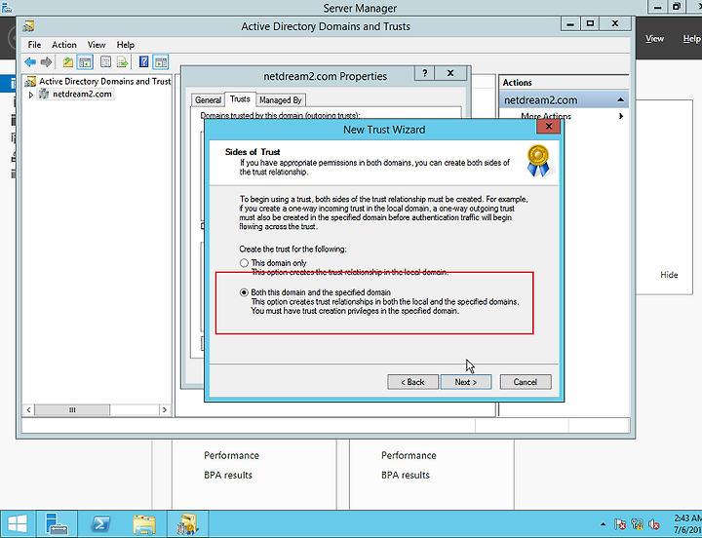Image resolution: width=702 pixels, height=538 pixels.
Task: Expand the netdream2.com tree node
Action: pyautogui.click(x=31, y=95)
